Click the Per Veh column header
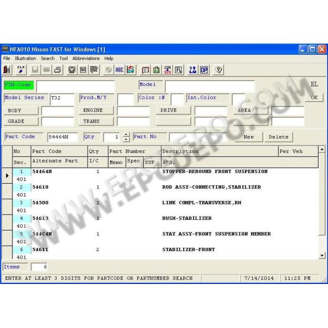Viewport: 328px width, 328px height. (x=298, y=151)
